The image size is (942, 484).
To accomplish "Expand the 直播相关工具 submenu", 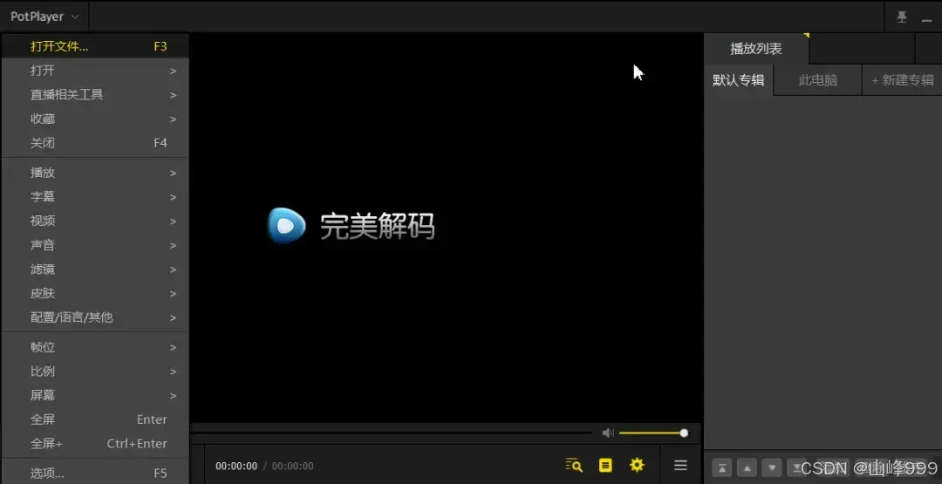I will click(x=96, y=94).
